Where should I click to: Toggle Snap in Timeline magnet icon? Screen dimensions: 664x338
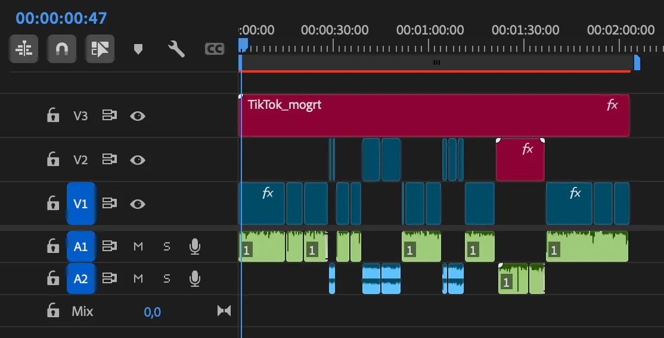pos(61,49)
